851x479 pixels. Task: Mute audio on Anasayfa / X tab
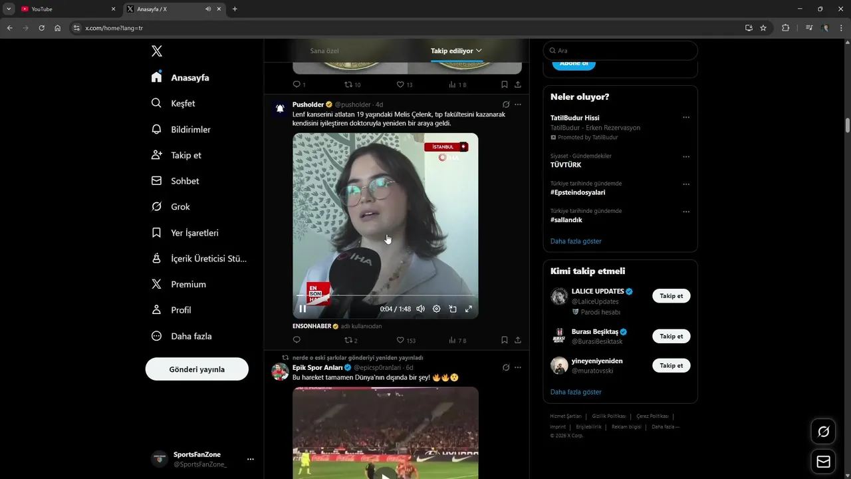tap(208, 9)
